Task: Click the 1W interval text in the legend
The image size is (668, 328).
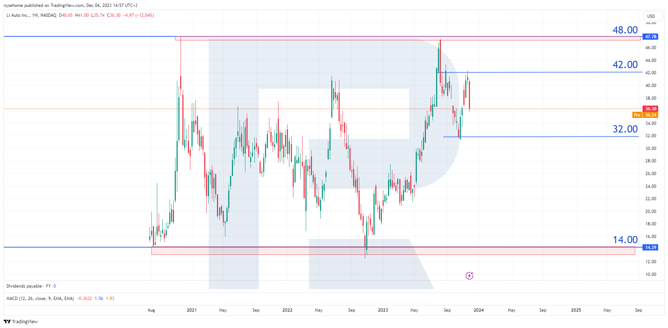Action: pyautogui.click(x=35, y=15)
